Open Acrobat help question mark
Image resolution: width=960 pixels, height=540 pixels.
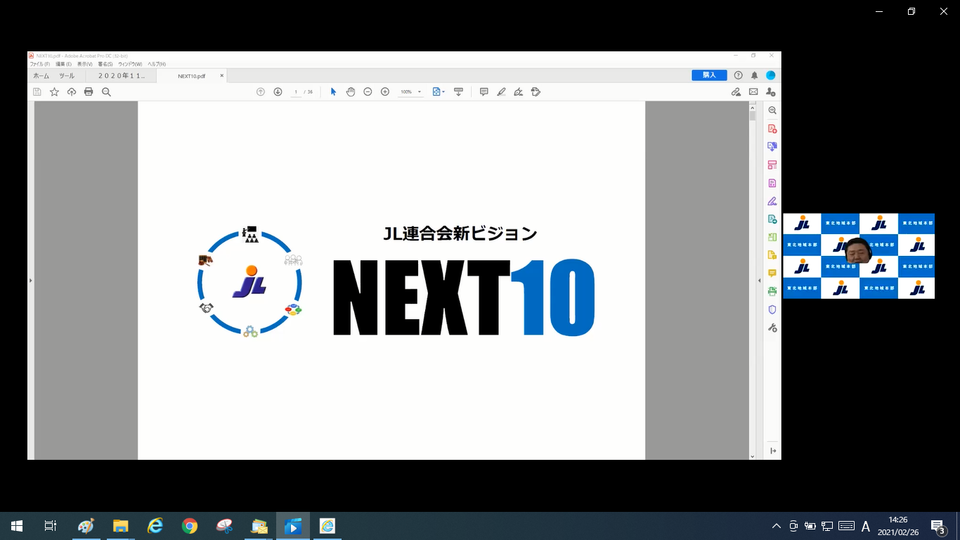(738, 75)
